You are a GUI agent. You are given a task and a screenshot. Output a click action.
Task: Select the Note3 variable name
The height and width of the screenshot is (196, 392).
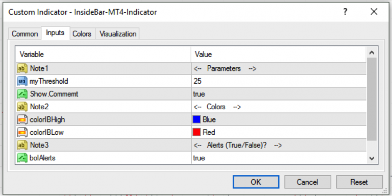coord(39,145)
